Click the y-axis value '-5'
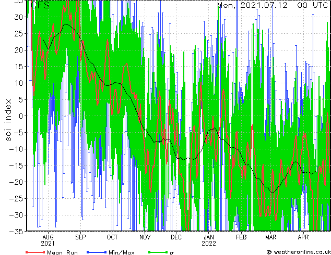The width and height of the screenshot is (331, 255). pyautogui.click(x=19, y=133)
